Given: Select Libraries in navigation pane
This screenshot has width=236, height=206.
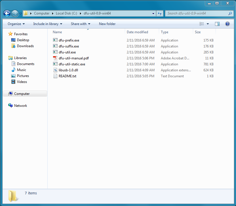Looking at the screenshot, I should pyautogui.click(x=20, y=58).
